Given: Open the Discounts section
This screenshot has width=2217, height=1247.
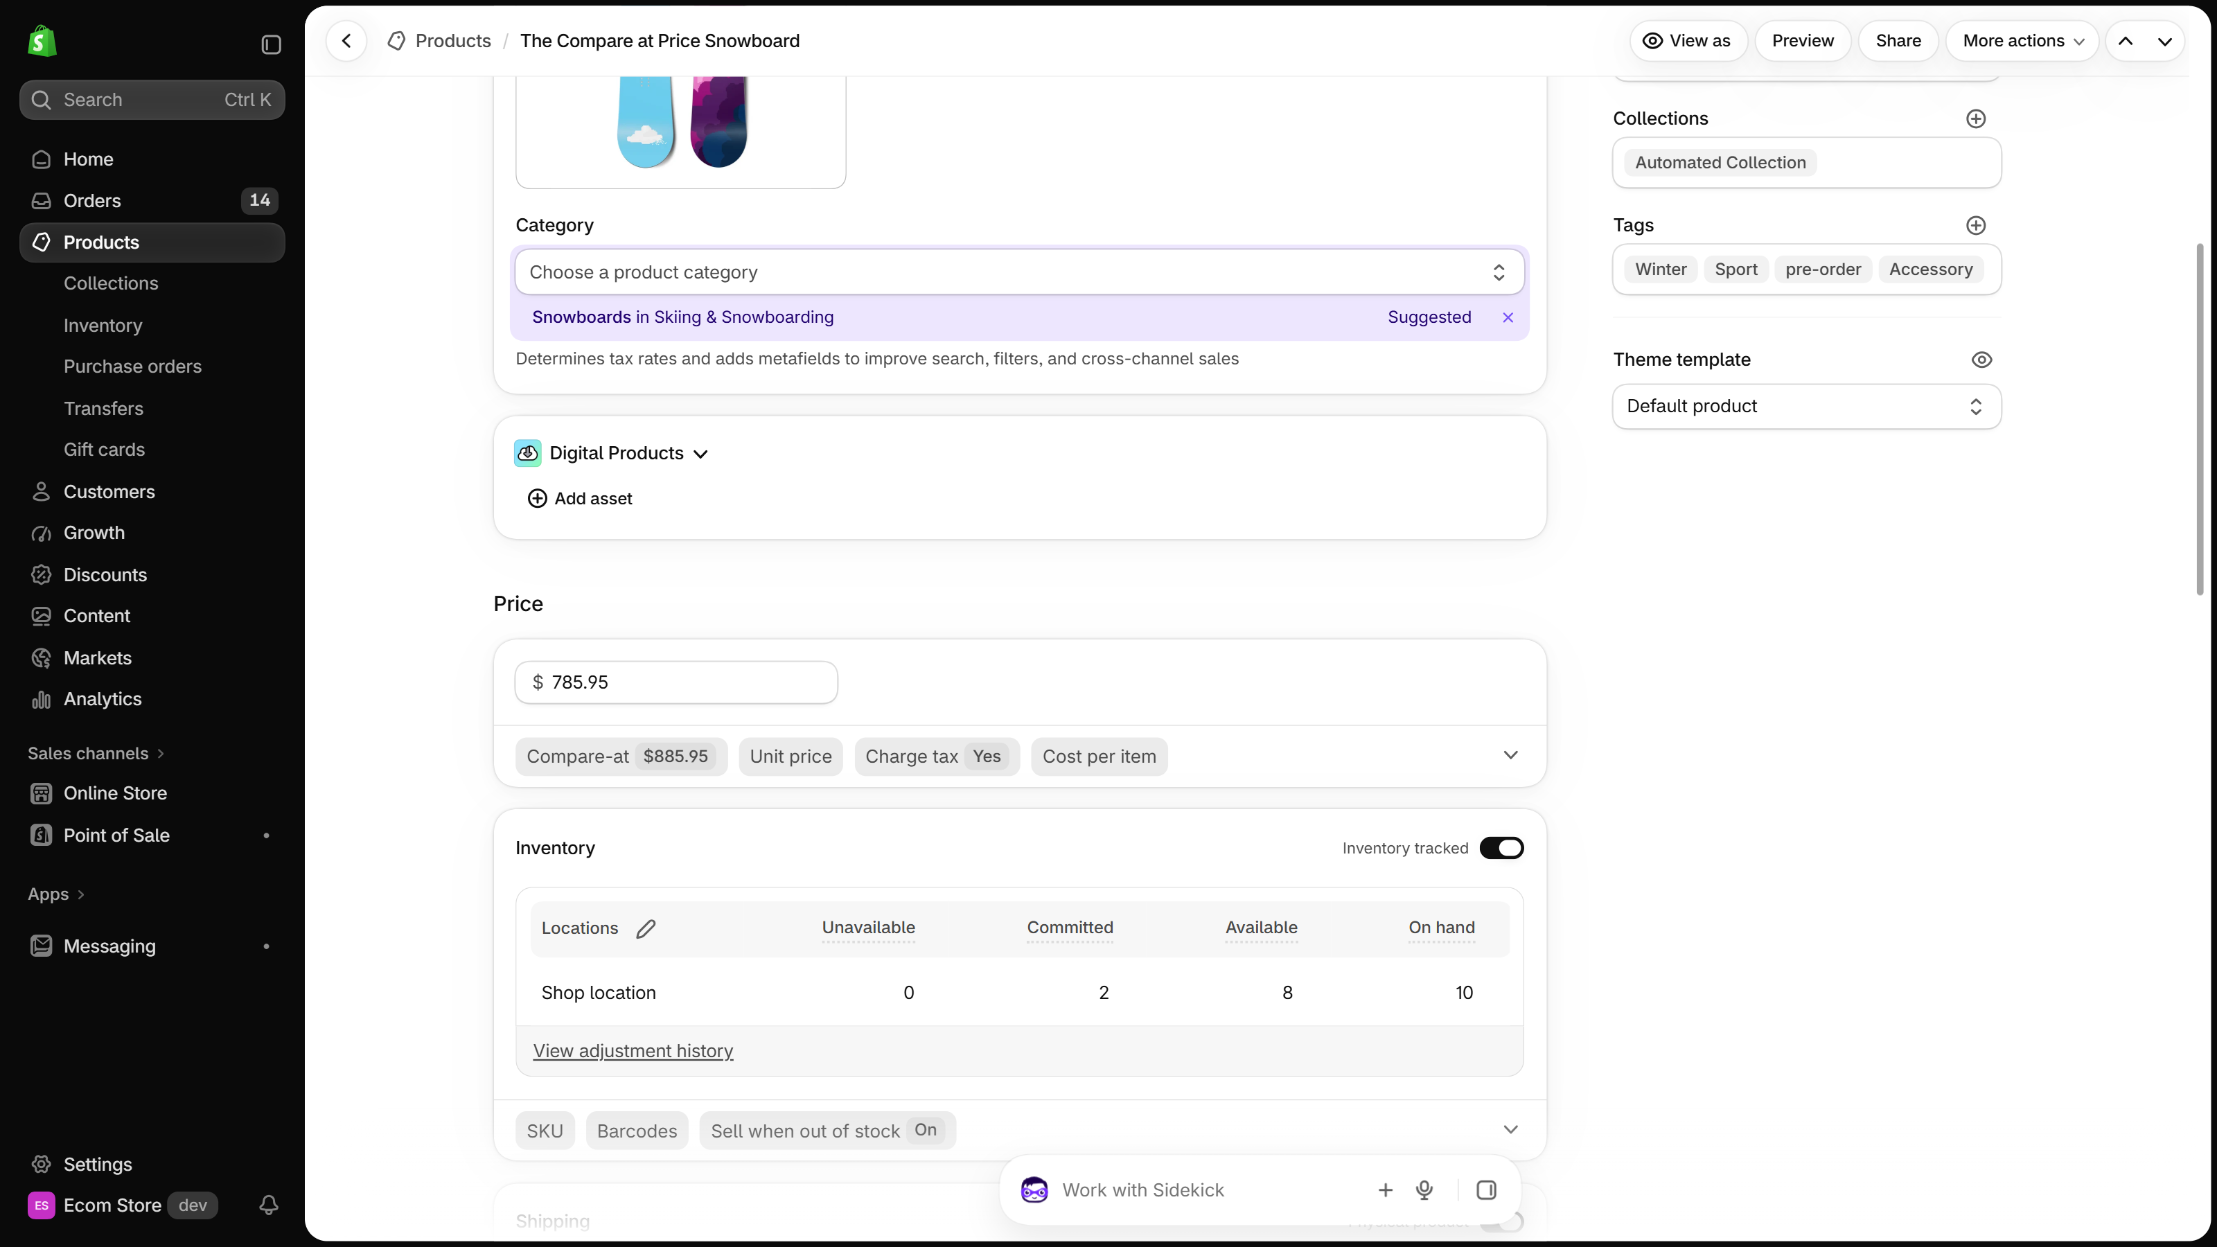Looking at the screenshot, I should click(152, 575).
